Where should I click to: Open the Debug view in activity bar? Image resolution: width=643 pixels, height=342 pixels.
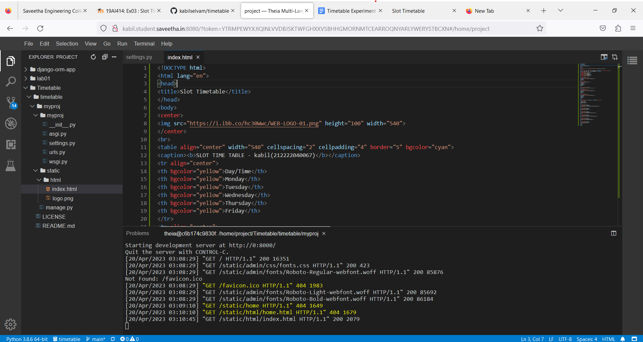(x=11, y=124)
